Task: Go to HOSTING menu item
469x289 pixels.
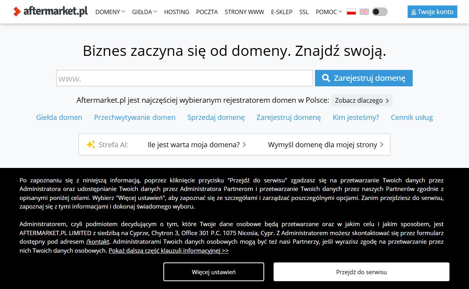Action: tap(177, 12)
